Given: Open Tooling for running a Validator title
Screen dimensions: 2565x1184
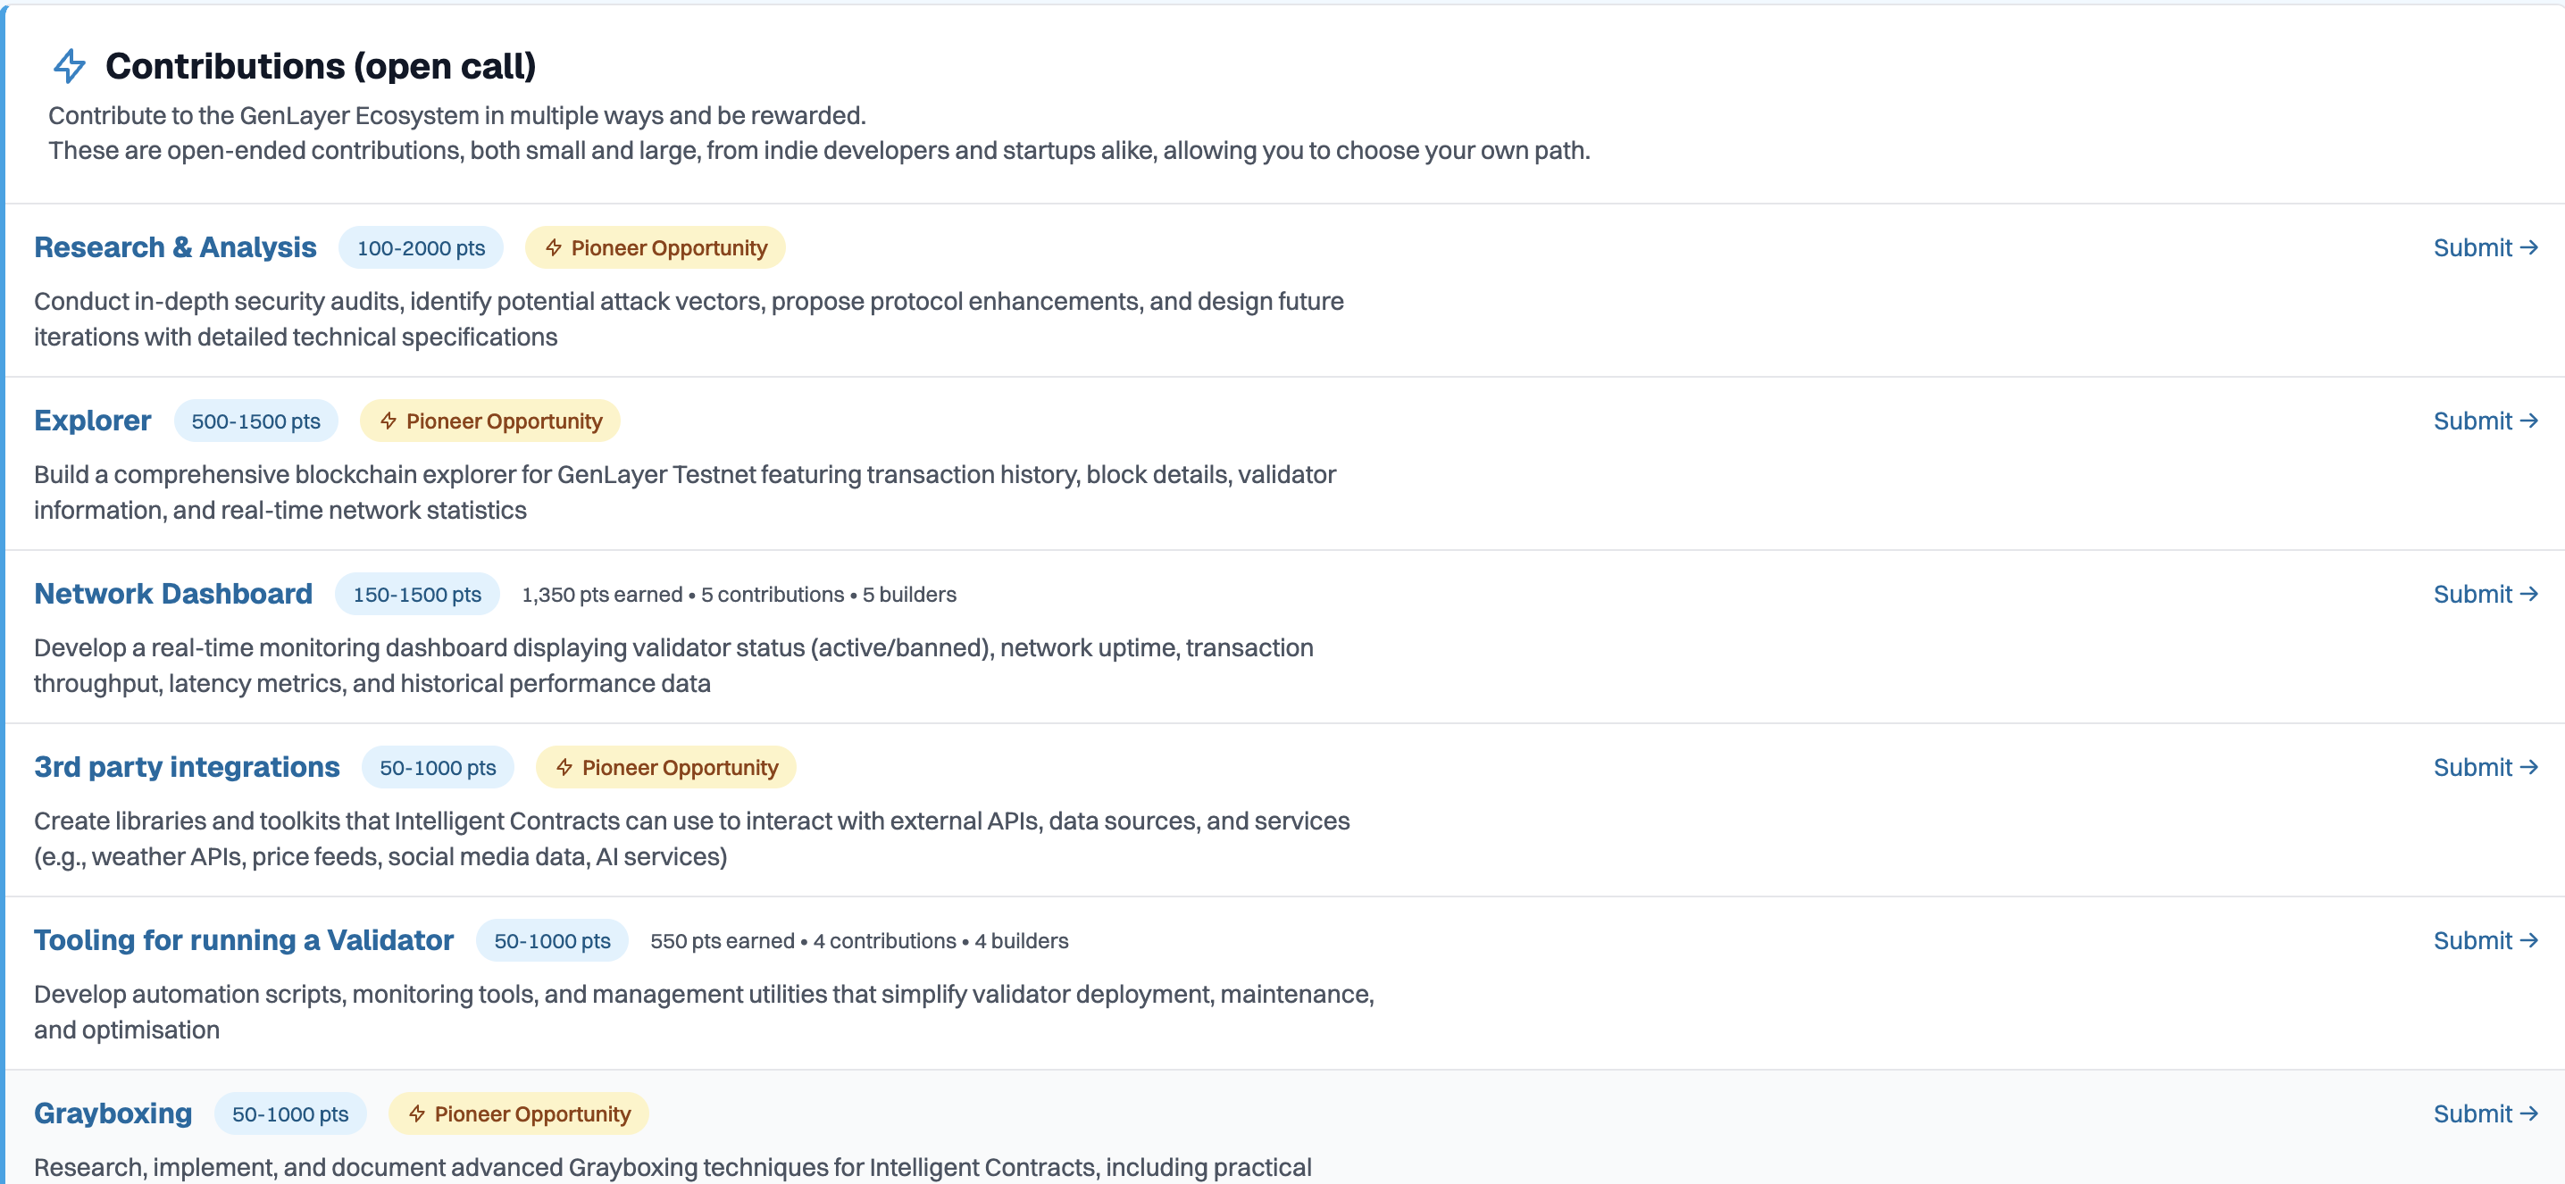Looking at the screenshot, I should pos(244,940).
